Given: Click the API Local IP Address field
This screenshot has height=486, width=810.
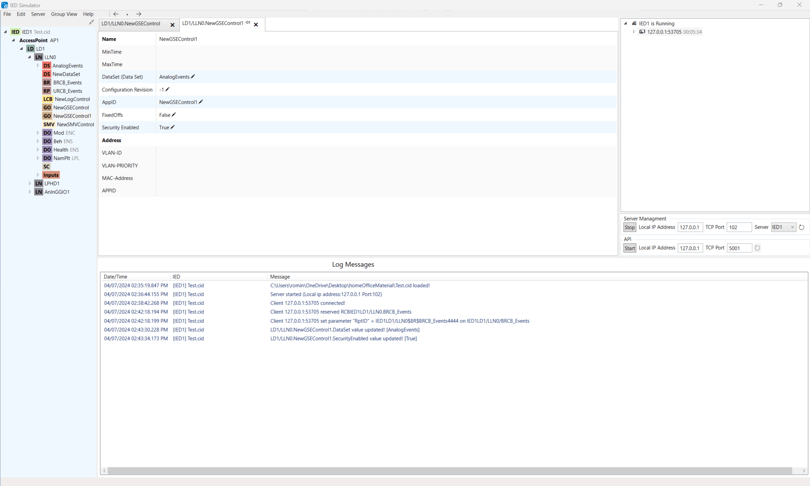Looking at the screenshot, I should pyautogui.click(x=690, y=248).
